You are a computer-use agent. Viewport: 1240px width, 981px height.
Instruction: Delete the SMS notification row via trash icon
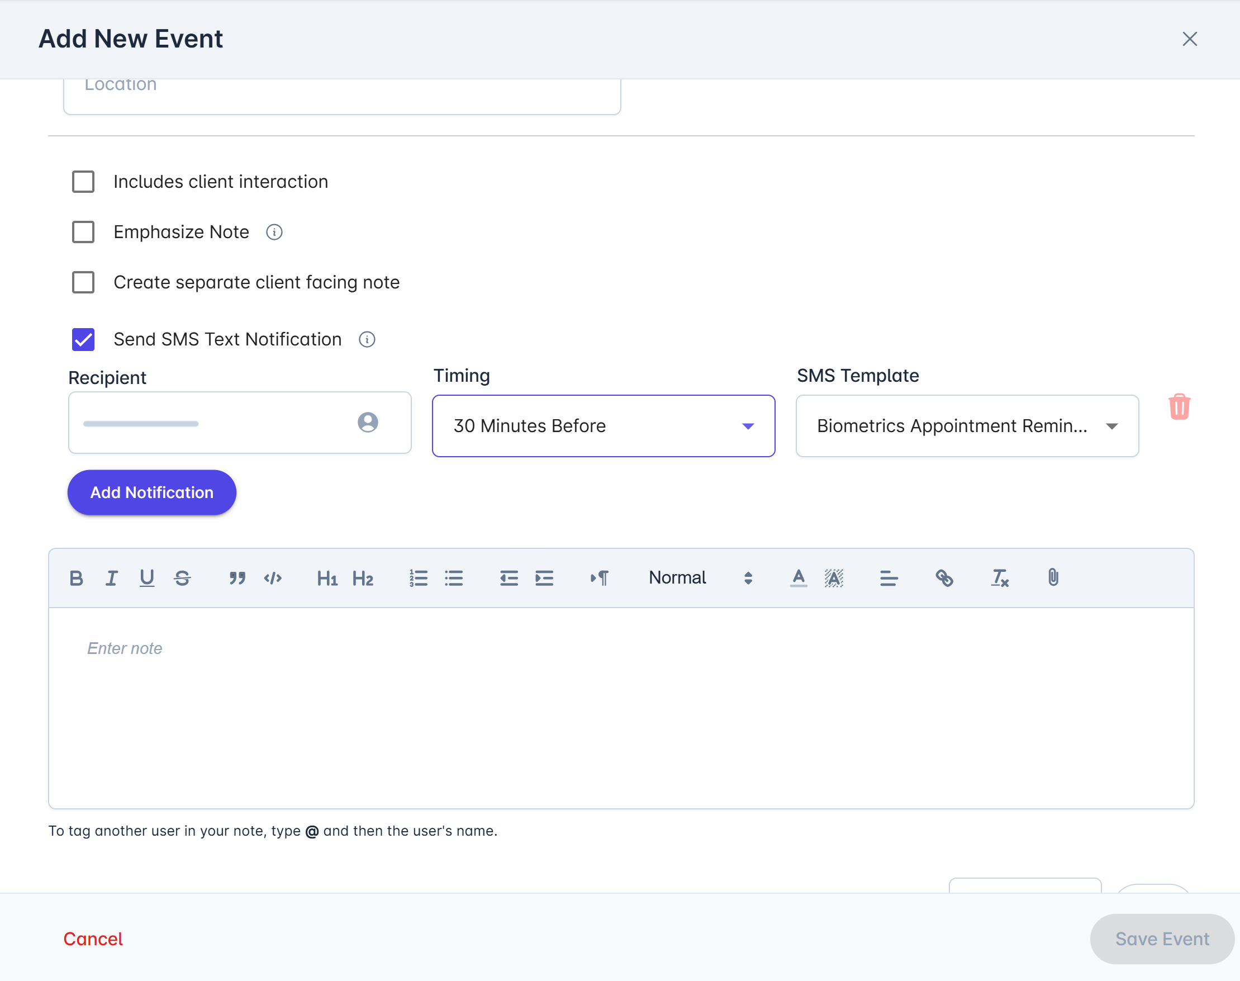click(1179, 407)
